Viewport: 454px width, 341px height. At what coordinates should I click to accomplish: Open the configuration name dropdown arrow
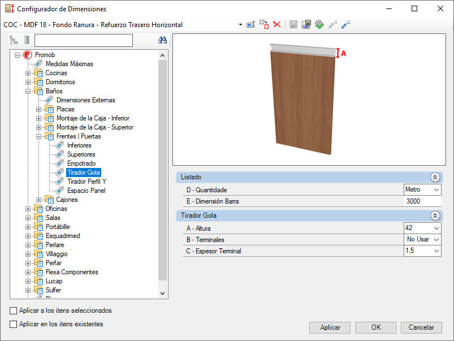pos(240,25)
